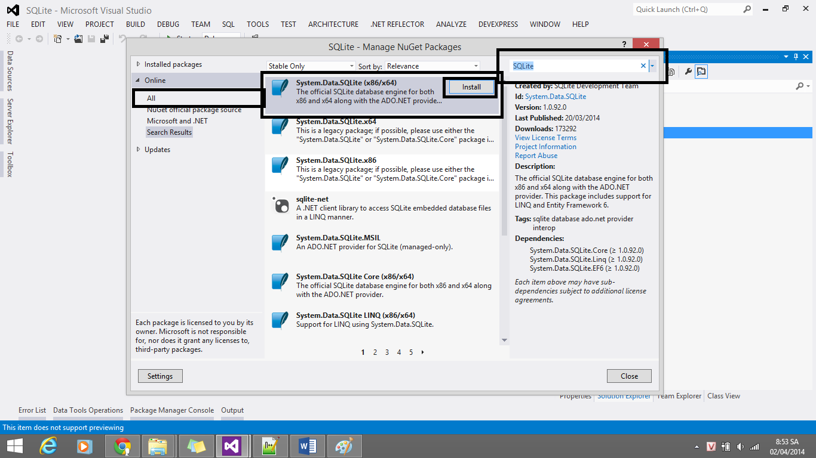Click the Report Abuse link

click(x=536, y=156)
